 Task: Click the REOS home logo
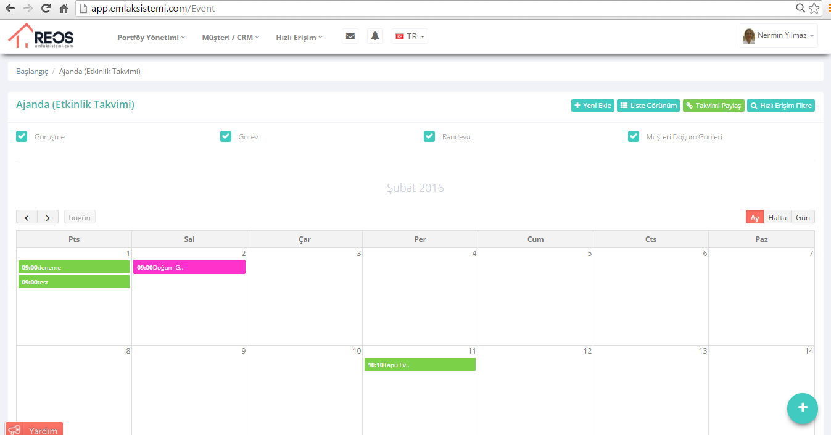point(41,36)
